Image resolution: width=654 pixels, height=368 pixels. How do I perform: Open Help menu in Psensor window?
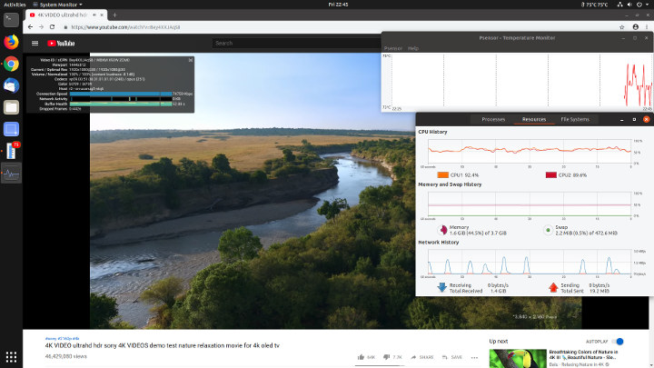pyautogui.click(x=413, y=48)
